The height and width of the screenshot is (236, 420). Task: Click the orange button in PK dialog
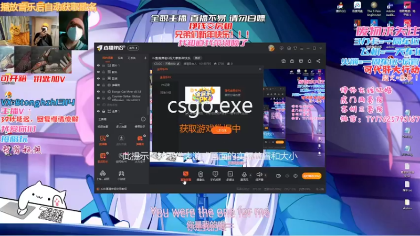pos(222,130)
